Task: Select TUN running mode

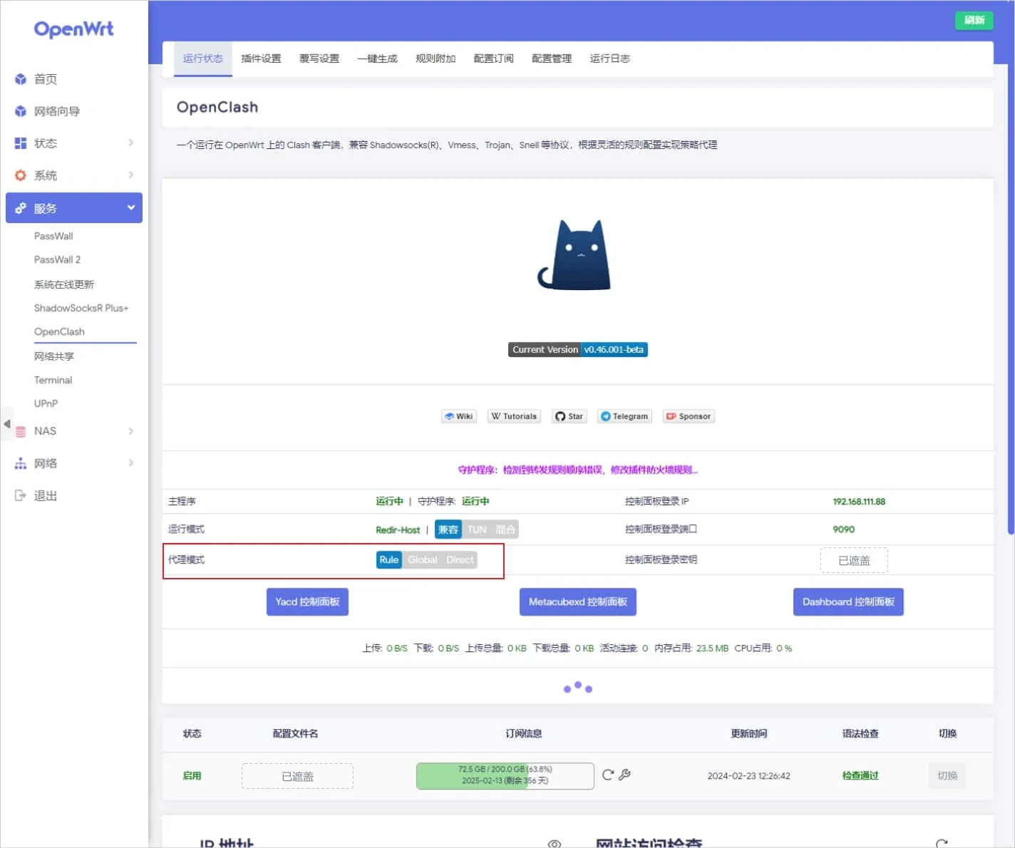Action: click(477, 529)
